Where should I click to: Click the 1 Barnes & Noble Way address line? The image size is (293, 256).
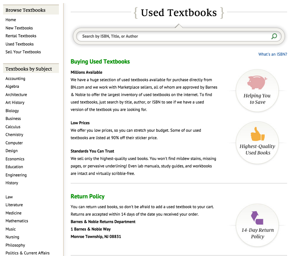point(91,229)
